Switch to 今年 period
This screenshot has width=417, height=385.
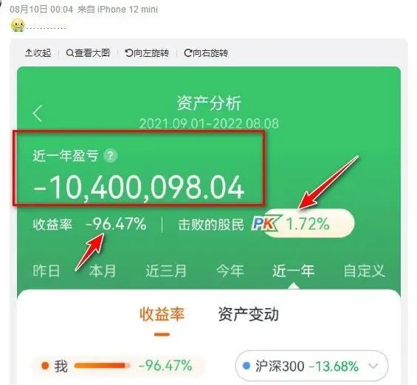pyautogui.click(x=230, y=271)
